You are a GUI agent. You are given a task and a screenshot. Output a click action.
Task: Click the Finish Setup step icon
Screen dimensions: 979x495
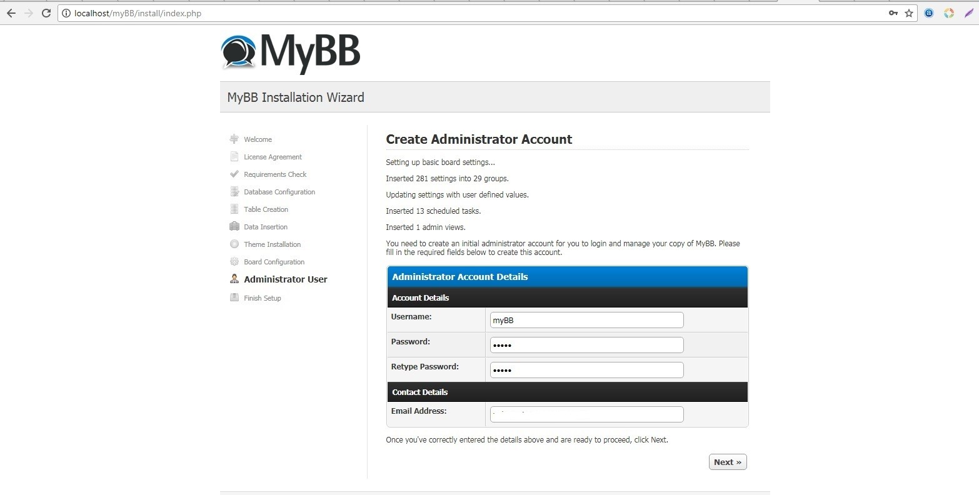(234, 297)
